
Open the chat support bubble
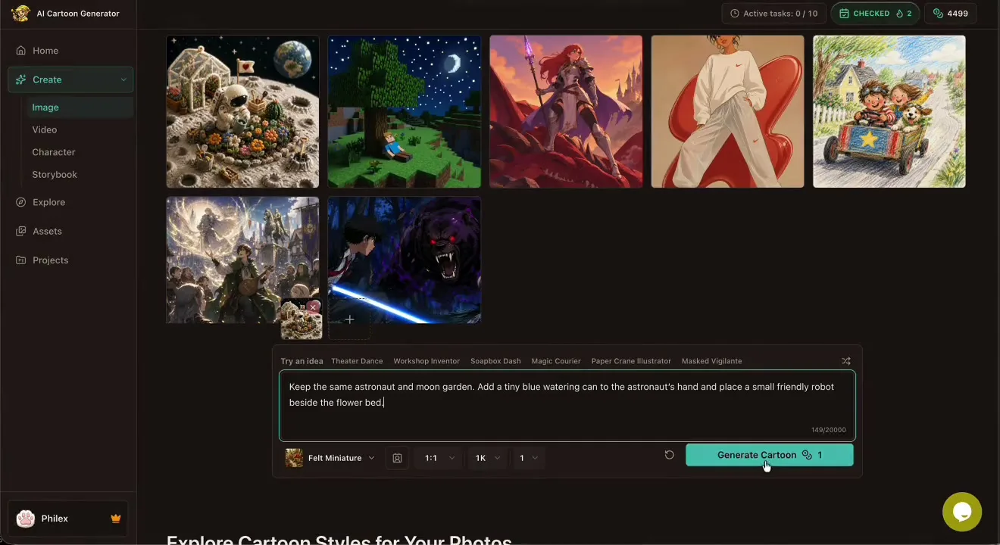click(x=962, y=512)
